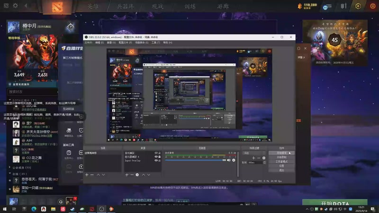Add a new scene with plus icon

pos(87,175)
